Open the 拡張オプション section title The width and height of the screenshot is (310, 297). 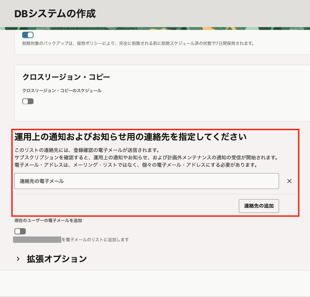click(x=57, y=259)
